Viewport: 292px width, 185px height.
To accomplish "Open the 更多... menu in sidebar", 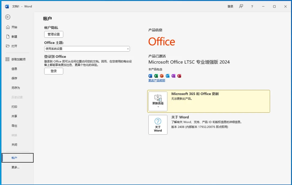I will click(15, 167).
